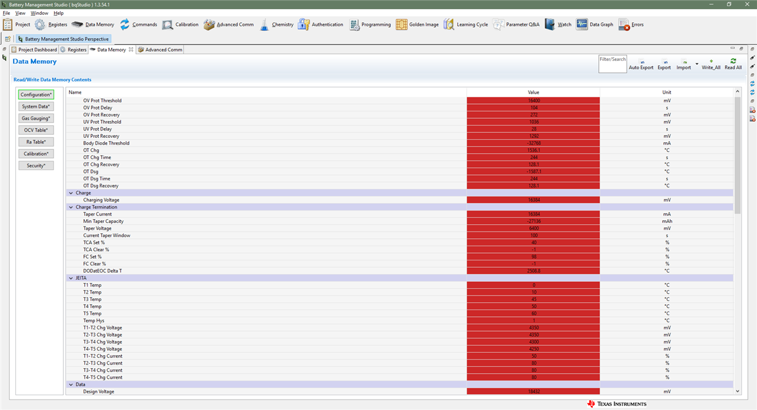Screen dimensions: 757x410
Task: Switch to the Advanced Comm view tab
Action: pyautogui.click(x=160, y=49)
